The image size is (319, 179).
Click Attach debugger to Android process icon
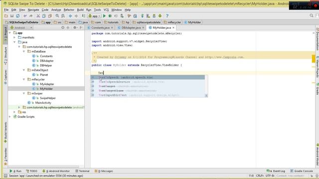coord(122,16)
